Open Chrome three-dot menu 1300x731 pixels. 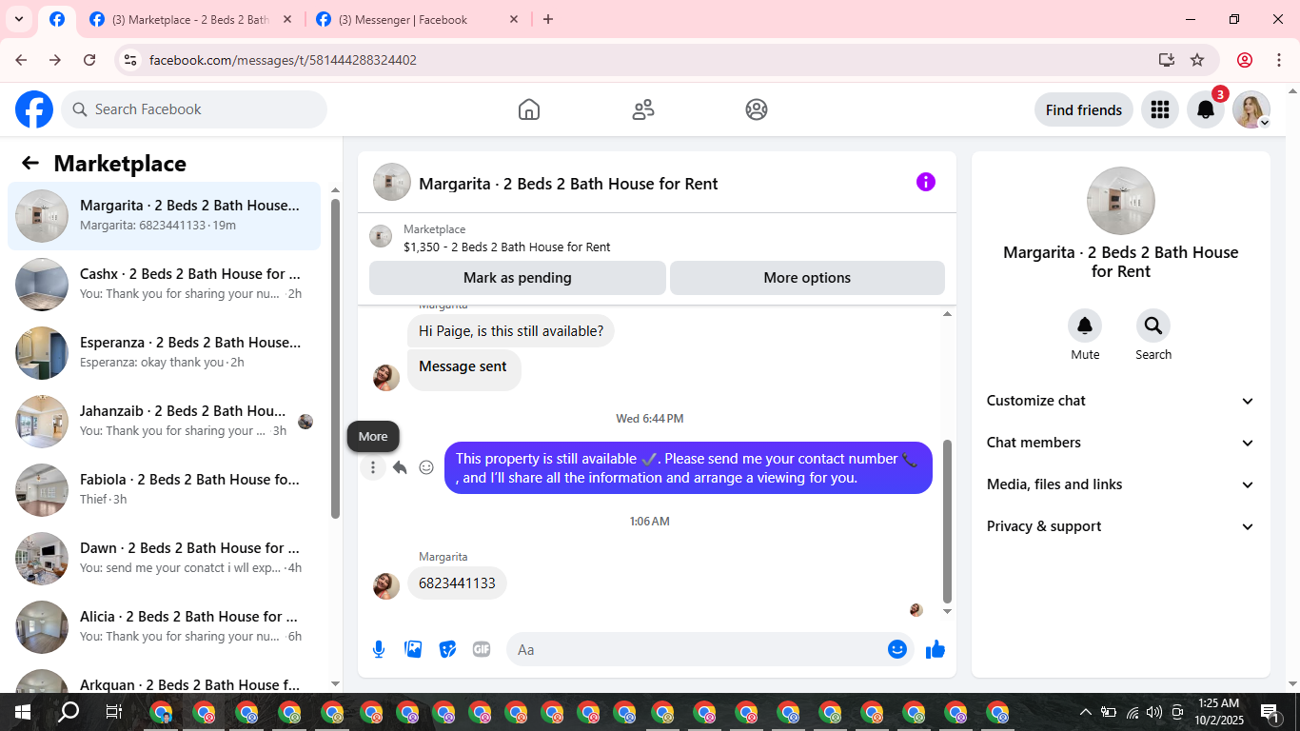coord(1278,60)
